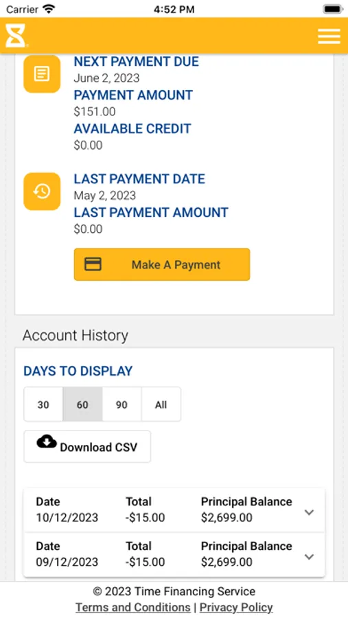Show 60 days of history
Image resolution: width=348 pixels, height=618 pixels.
82,404
